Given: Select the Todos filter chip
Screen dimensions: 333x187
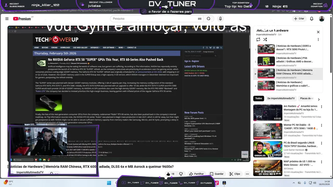Looking at the screenshot, I should (259, 98).
